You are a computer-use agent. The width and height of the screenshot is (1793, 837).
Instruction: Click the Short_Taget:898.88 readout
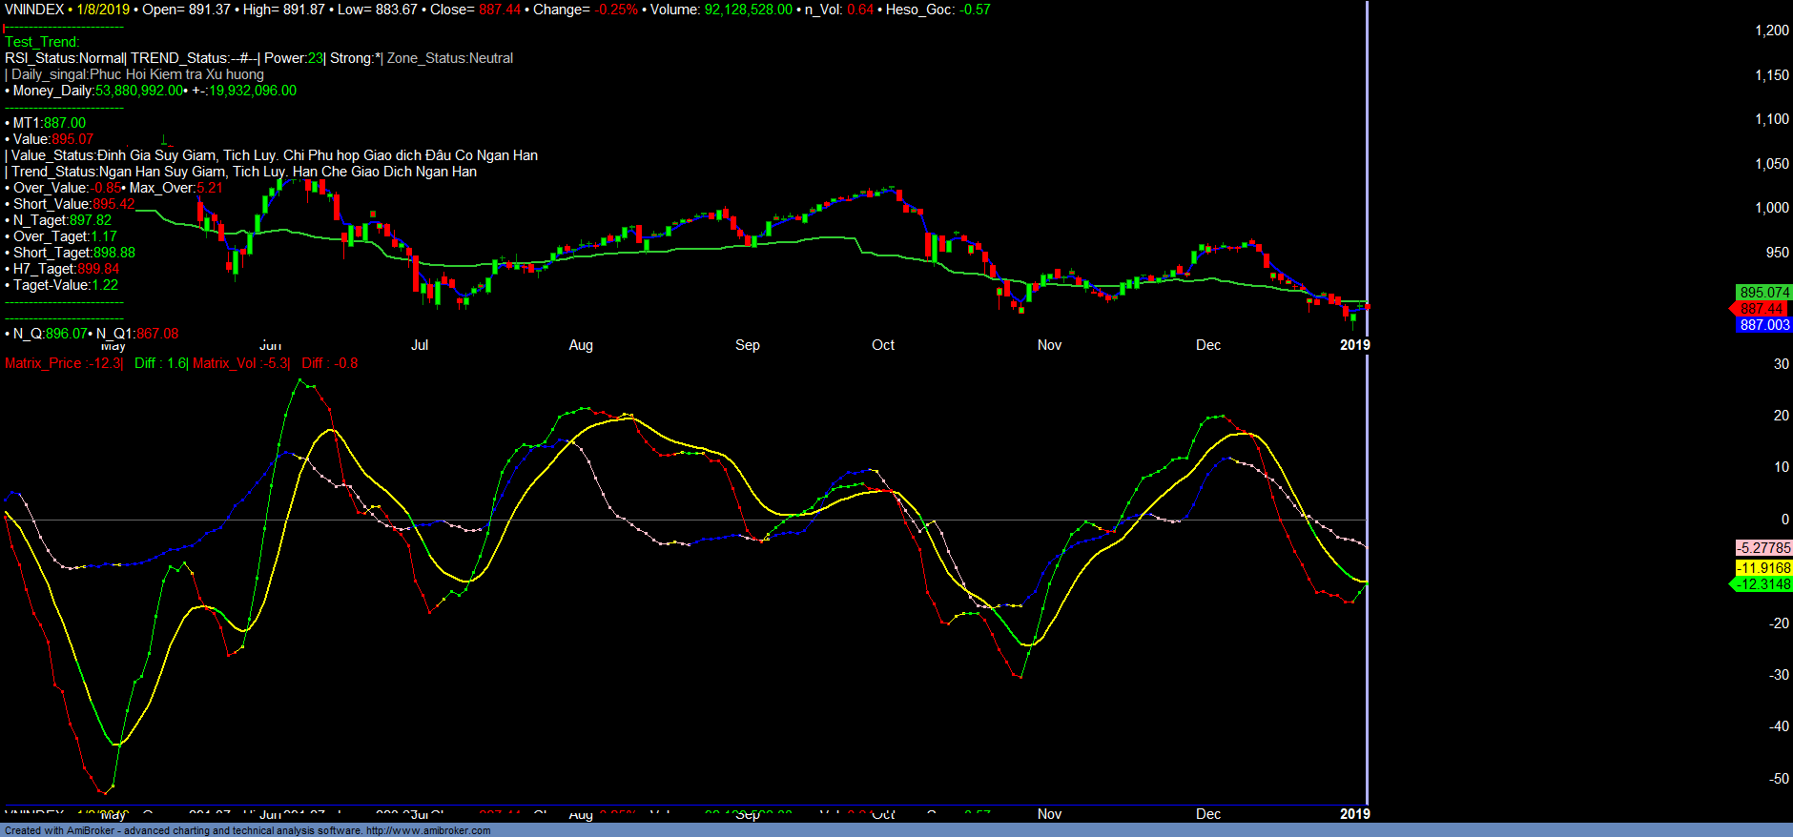(73, 253)
